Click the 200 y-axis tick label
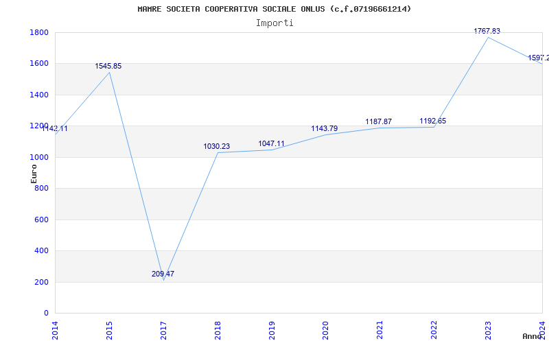549x343 pixels. [x=42, y=282]
